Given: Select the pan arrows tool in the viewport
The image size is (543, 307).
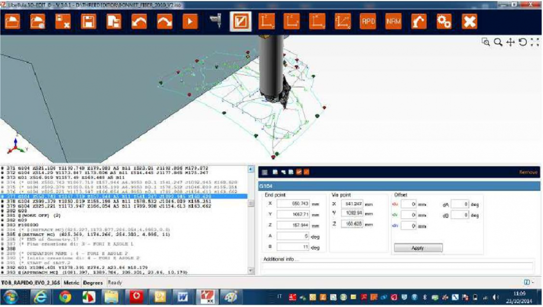Looking at the screenshot, I should tap(510, 43).
